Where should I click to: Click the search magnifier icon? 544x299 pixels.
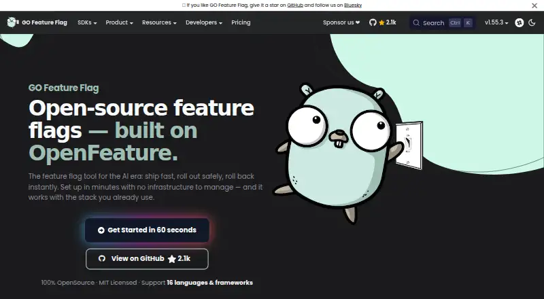point(416,23)
